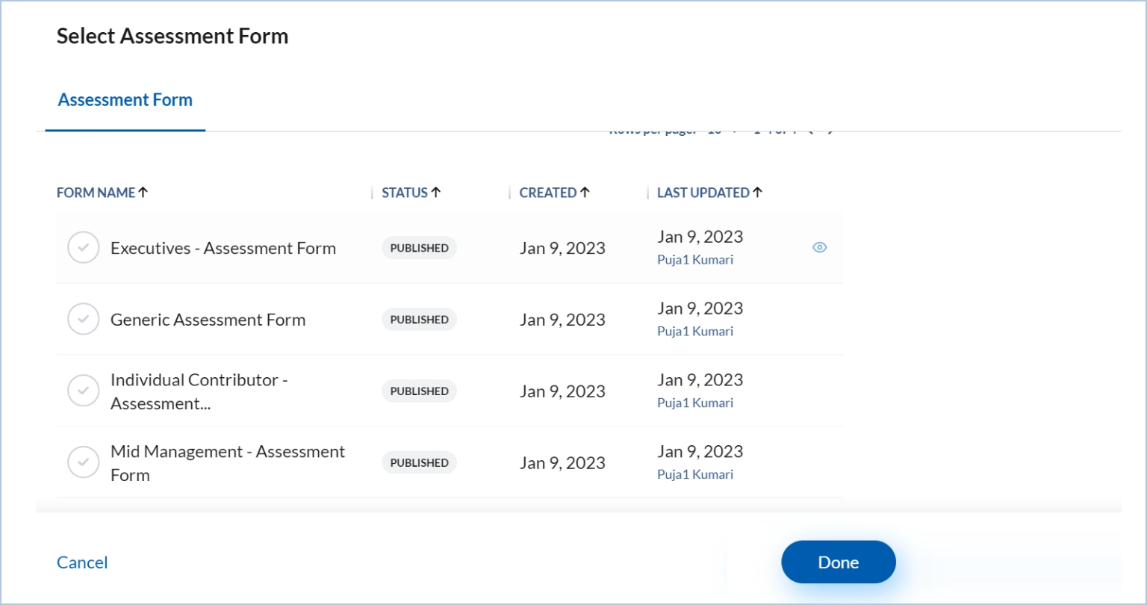Click the Last Updated sort arrow
Screen dimensions: 1147x605
click(757, 193)
